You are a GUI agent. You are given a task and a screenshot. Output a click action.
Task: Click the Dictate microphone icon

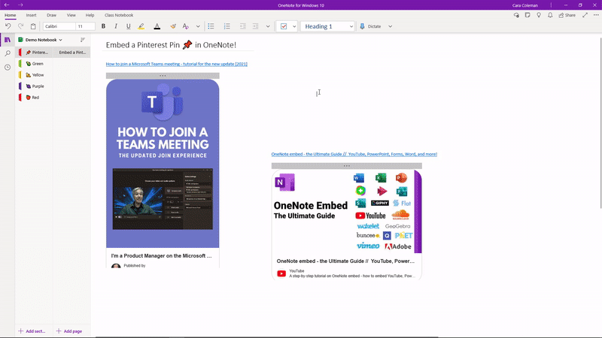pos(363,26)
